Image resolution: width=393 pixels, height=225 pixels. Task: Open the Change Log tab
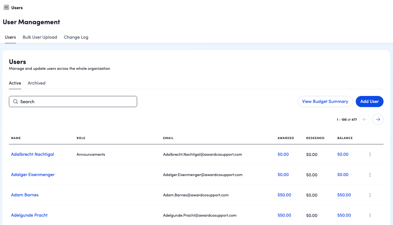tap(76, 37)
